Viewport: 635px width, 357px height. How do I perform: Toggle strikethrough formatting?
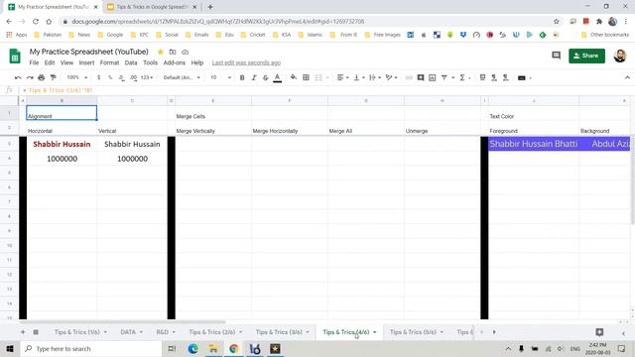265,77
